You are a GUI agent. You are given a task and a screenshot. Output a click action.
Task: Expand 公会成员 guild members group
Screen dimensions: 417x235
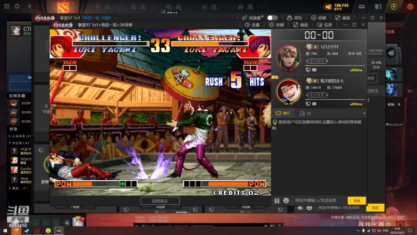(20, 136)
